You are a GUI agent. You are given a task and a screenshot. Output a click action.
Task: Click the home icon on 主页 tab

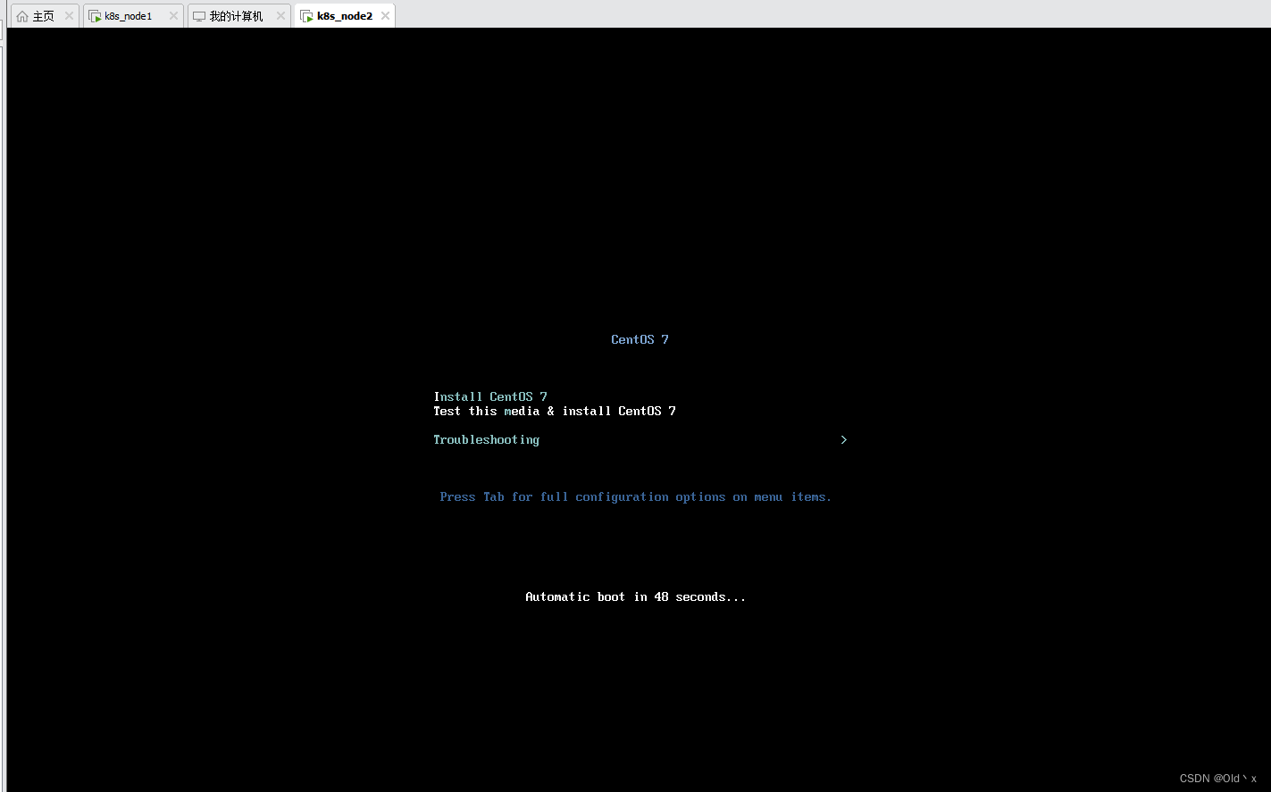pos(22,16)
